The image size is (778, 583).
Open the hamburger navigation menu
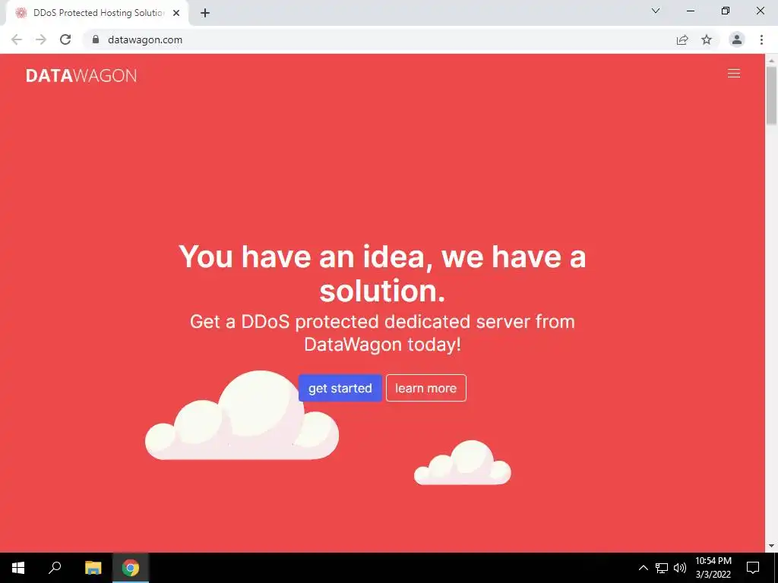tap(733, 74)
